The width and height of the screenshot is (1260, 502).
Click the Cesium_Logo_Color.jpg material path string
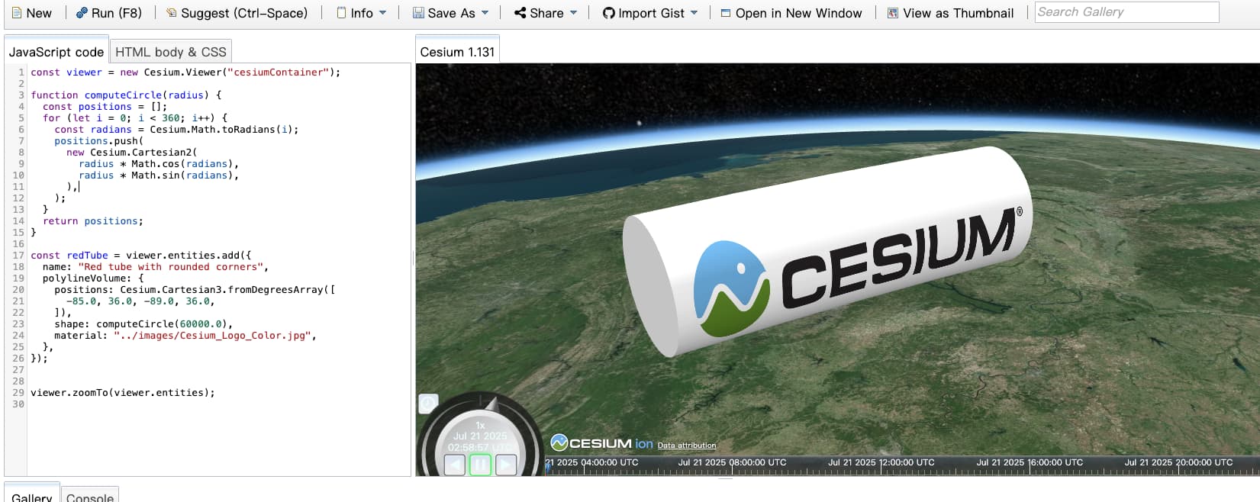point(212,336)
